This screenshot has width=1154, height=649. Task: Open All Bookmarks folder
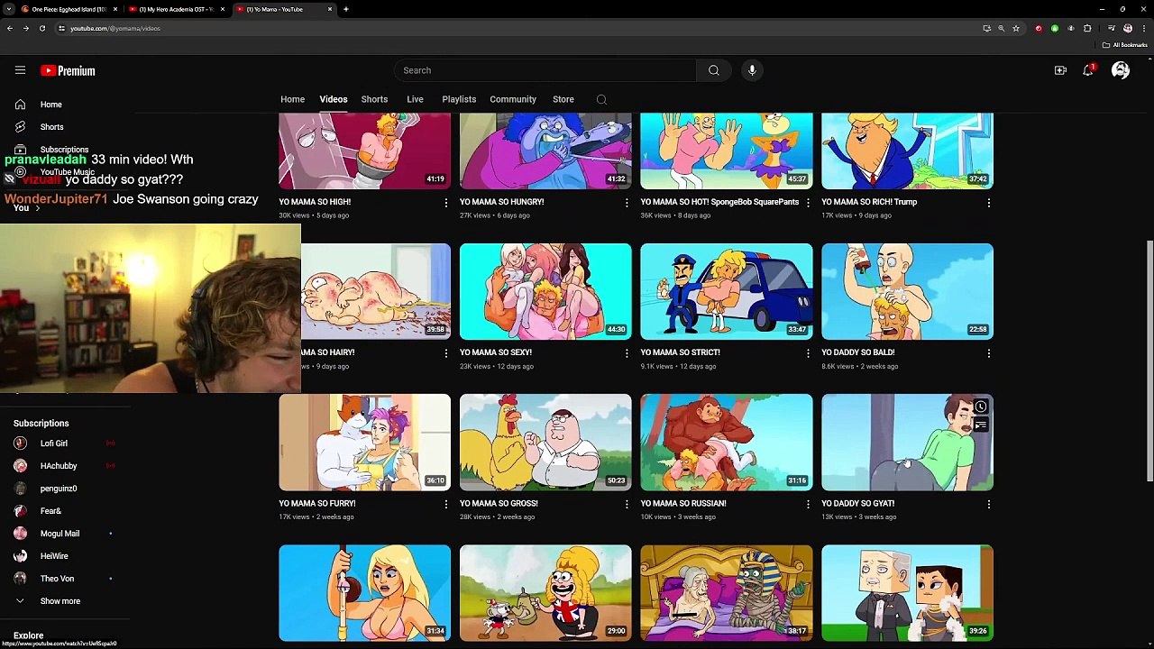pyautogui.click(x=1125, y=45)
